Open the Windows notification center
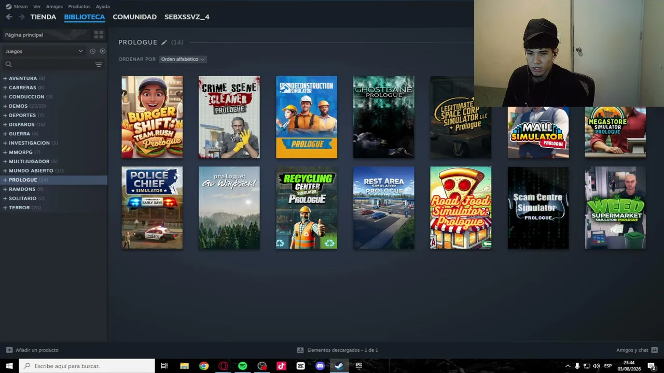The width and height of the screenshot is (664, 373). (x=652, y=366)
